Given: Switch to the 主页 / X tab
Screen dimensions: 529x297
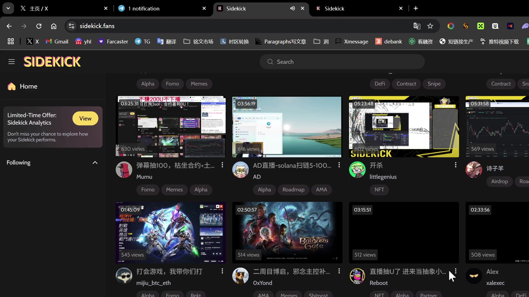Looking at the screenshot, I should tap(64, 9).
